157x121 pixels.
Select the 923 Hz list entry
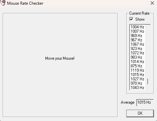pos(136,49)
